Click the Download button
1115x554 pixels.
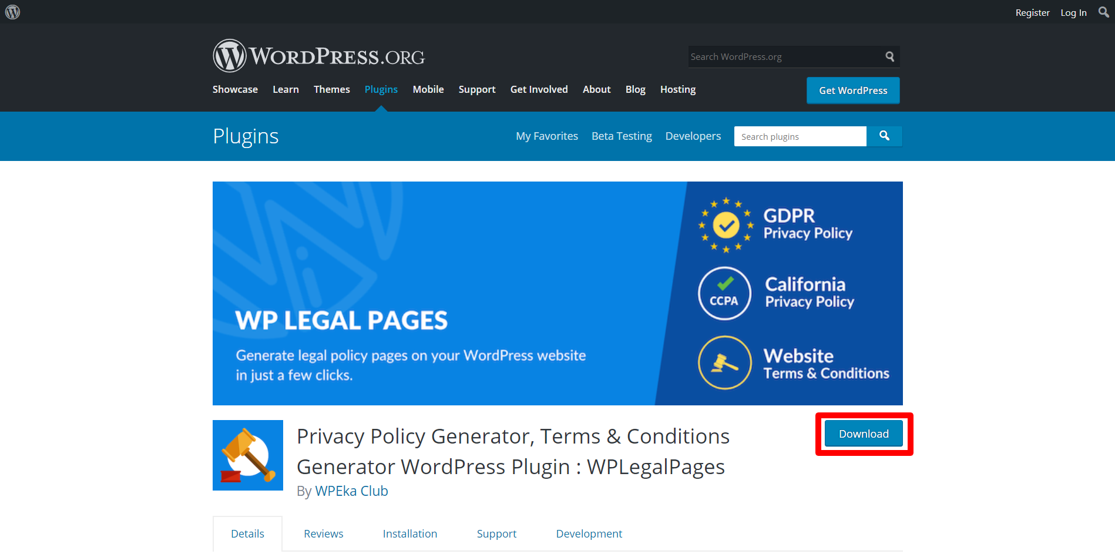pyautogui.click(x=864, y=434)
